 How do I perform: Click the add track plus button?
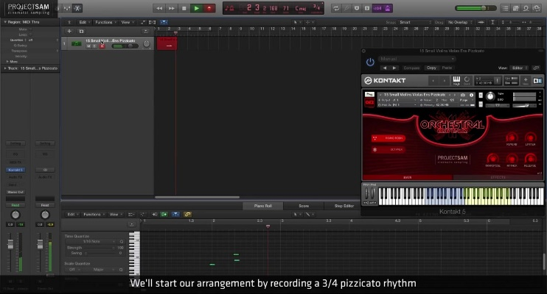70,32
